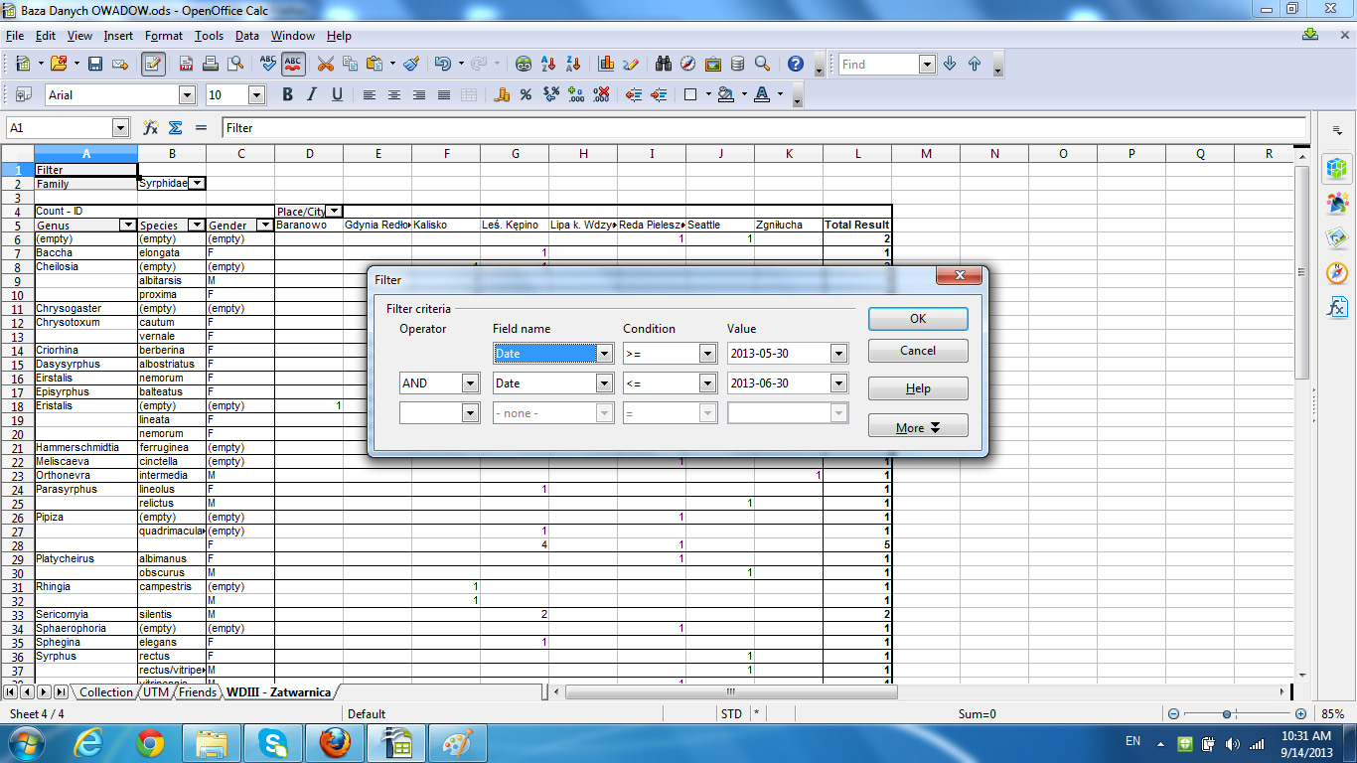Click the More button in Filter dialog
This screenshot has height=763, width=1357.
click(918, 427)
